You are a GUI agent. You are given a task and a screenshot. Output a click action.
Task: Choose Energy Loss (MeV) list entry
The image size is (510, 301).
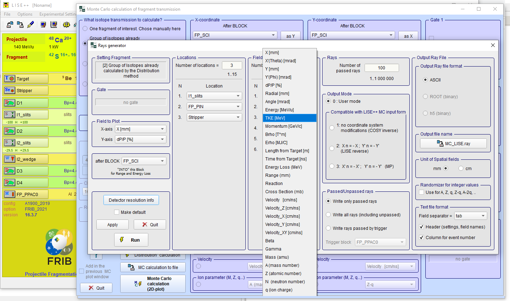(x=283, y=167)
